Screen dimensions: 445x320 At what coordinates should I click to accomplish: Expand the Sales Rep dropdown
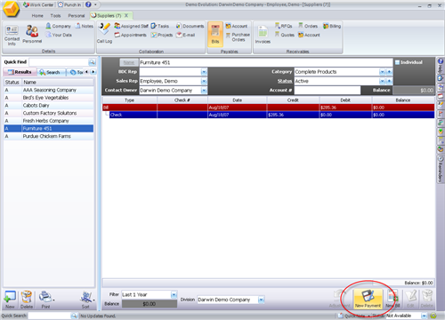click(x=204, y=81)
